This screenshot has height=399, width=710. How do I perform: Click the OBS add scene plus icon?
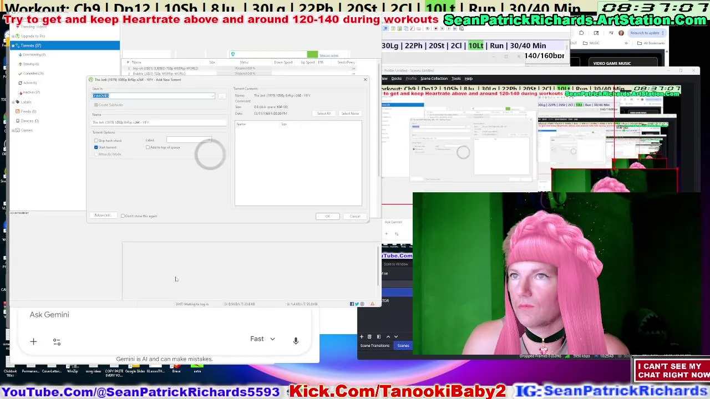(362, 336)
